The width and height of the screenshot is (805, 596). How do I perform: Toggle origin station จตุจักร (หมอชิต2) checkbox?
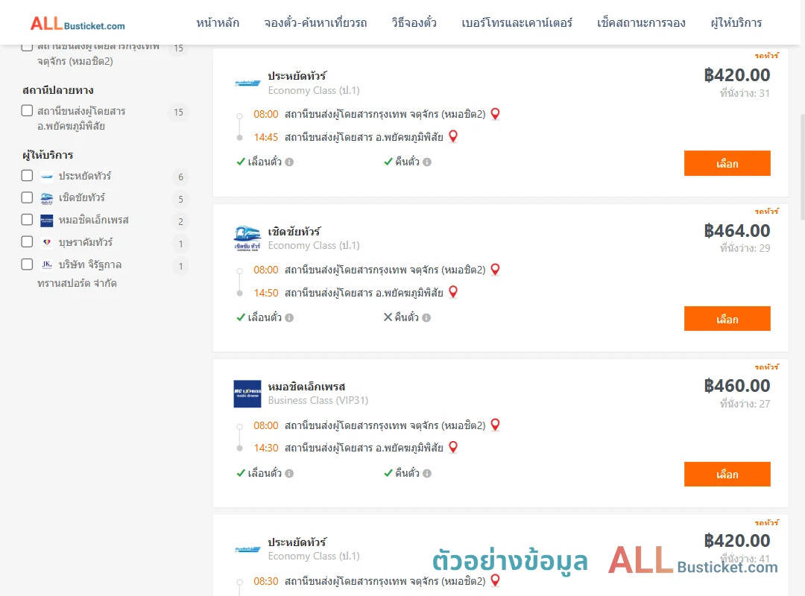pyautogui.click(x=28, y=46)
